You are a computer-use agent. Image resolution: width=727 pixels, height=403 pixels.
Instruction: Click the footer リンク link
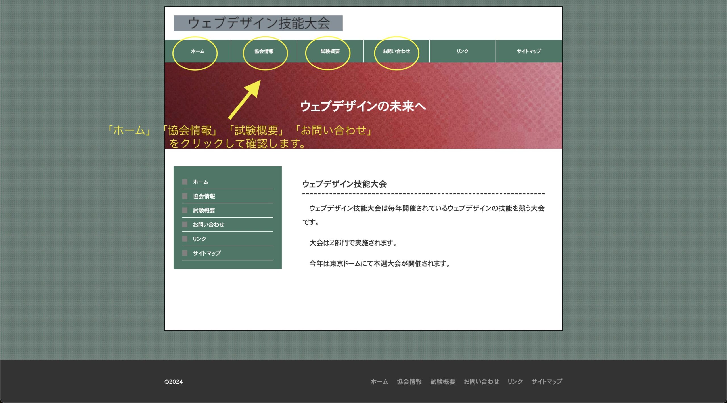tap(515, 382)
